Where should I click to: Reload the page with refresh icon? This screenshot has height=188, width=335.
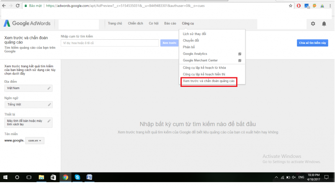(18, 6)
